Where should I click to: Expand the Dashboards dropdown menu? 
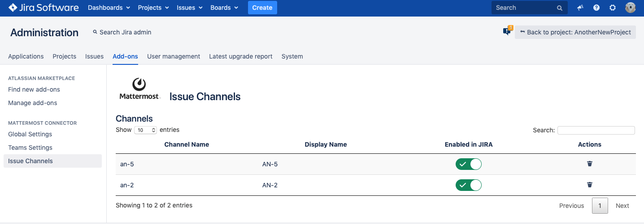click(x=109, y=8)
